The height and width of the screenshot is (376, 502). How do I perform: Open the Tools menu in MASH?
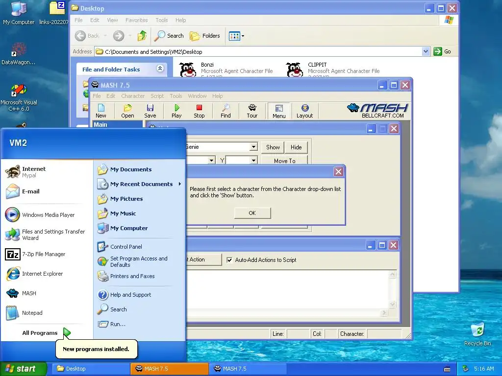tap(176, 96)
